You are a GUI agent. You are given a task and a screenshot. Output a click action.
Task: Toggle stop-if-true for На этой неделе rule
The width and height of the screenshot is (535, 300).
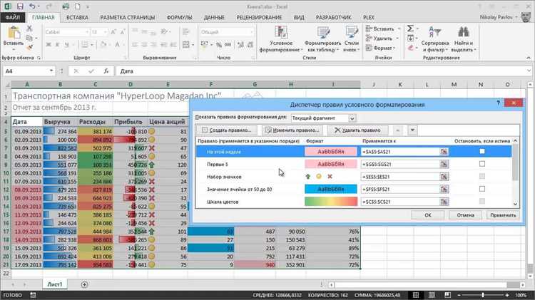482,151
